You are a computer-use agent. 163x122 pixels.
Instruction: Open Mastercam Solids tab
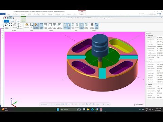[x=29, y=14]
